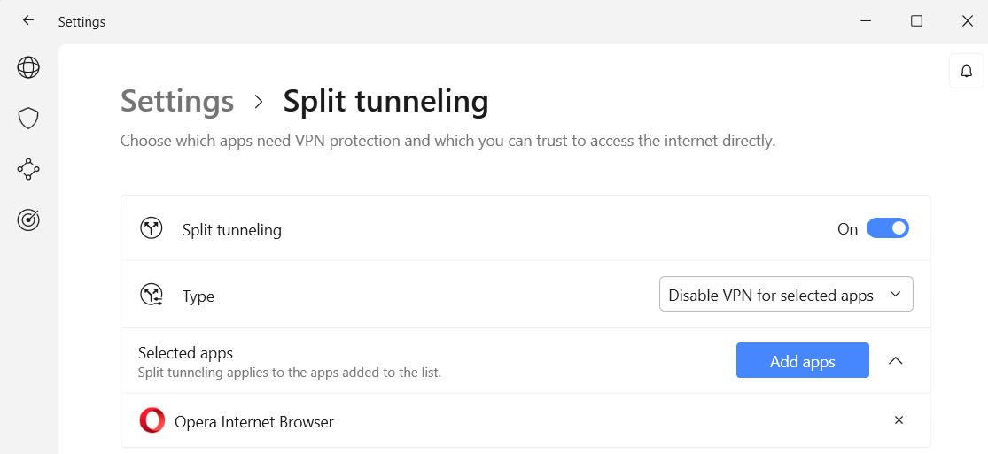Maximize the Settings window

click(x=917, y=21)
